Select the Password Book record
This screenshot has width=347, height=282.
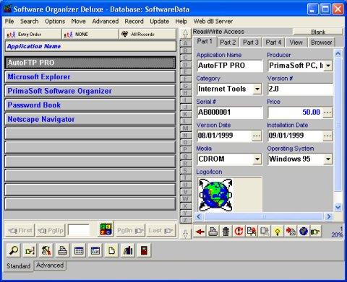(x=90, y=105)
